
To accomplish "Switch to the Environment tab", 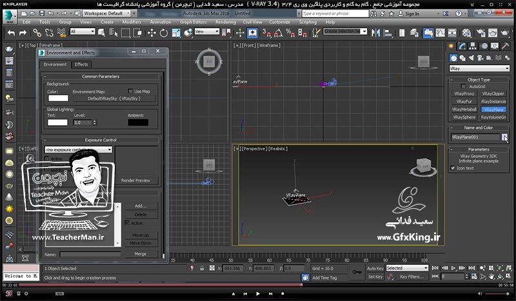I will click(x=55, y=64).
